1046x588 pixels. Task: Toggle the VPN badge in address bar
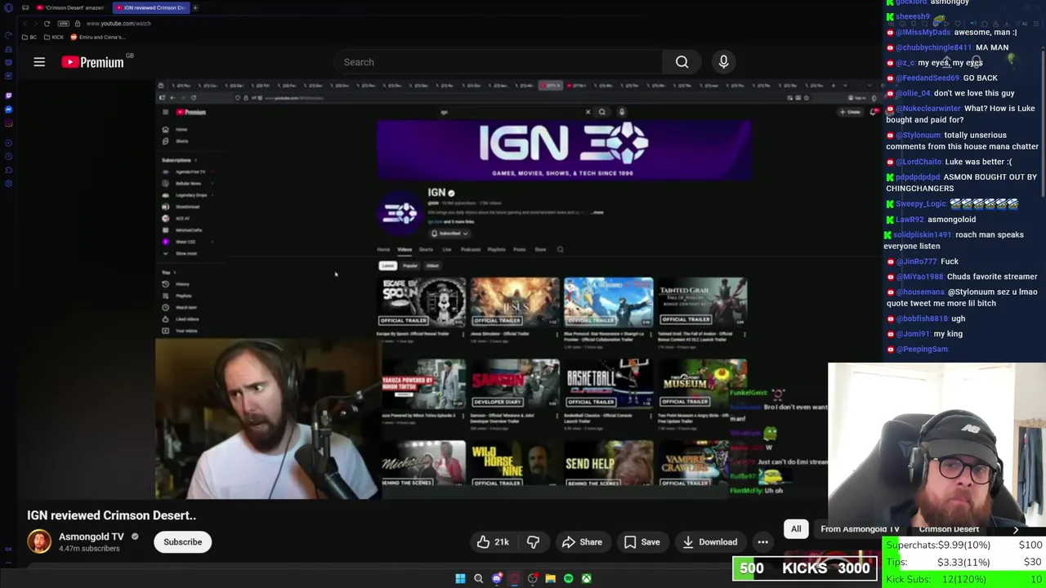[x=63, y=24]
